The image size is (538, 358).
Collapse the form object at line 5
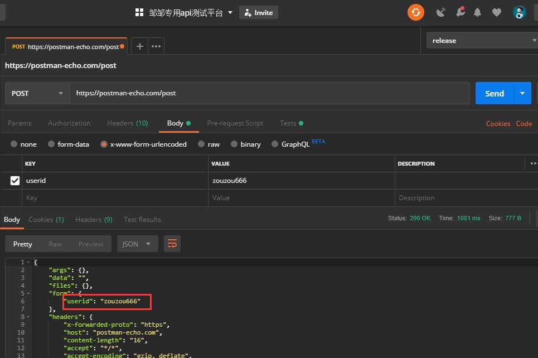point(28,293)
